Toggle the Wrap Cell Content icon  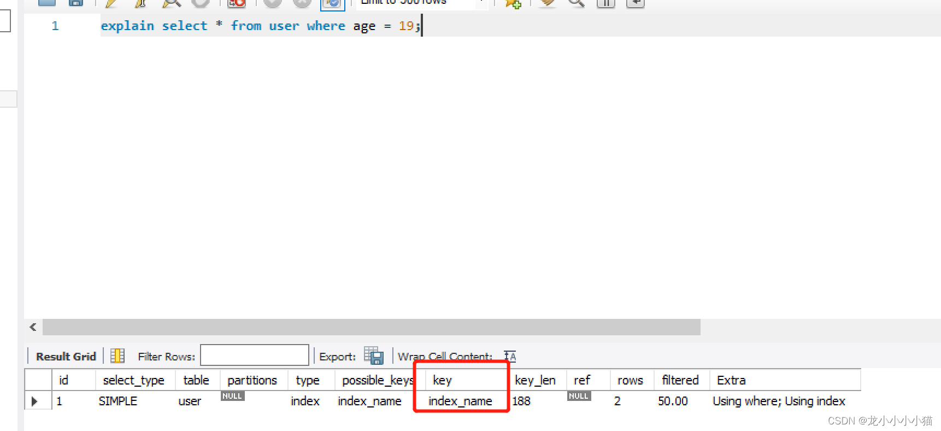(510, 356)
